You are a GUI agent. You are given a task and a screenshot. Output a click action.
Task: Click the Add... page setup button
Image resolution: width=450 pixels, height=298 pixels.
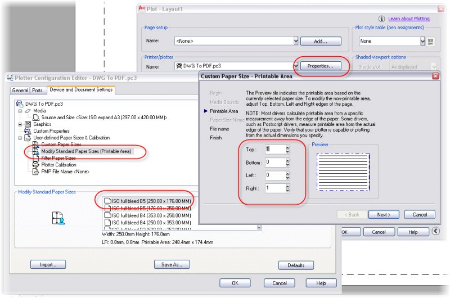[x=321, y=41]
